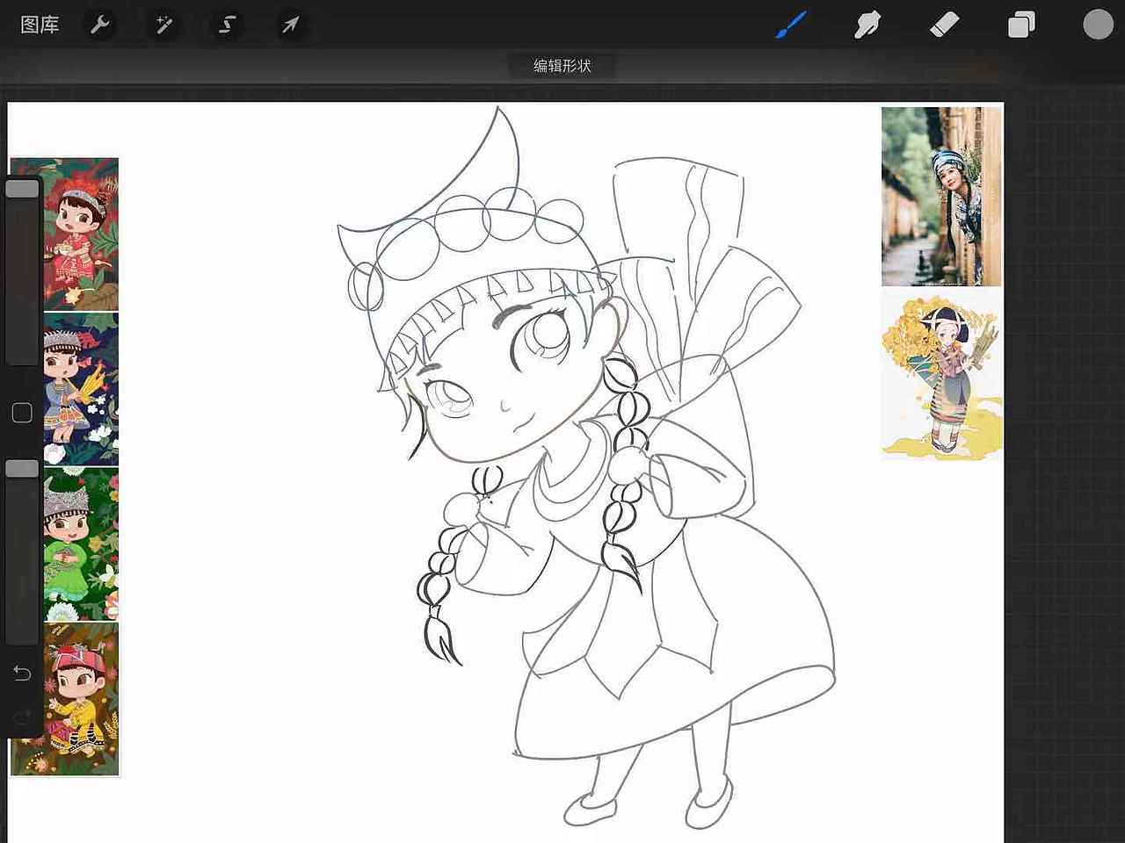Tap the square modify button on sidebar
Viewport: 1125px width, 843px height.
[x=22, y=413]
